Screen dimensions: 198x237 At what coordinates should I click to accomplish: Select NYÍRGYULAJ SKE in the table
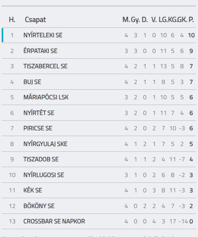click(45, 144)
